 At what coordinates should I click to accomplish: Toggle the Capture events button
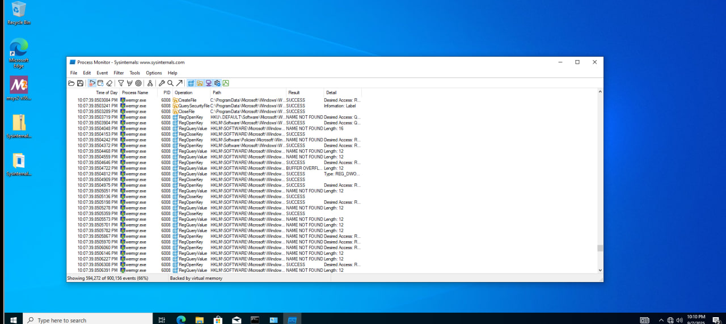click(x=92, y=83)
